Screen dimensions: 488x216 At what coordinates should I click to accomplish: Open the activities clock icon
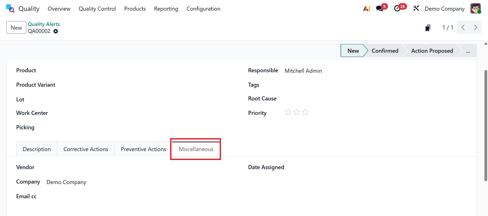(397, 9)
